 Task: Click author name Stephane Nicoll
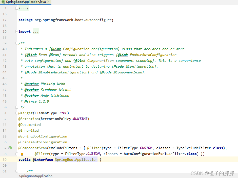point(56,90)
